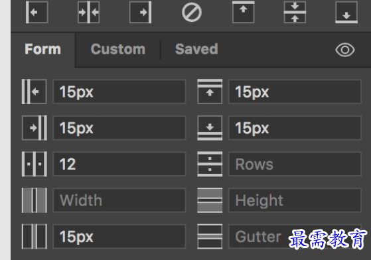The width and height of the screenshot is (371, 260).
Task: Click the add guide to bottom edge icon
Action: tap(346, 13)
